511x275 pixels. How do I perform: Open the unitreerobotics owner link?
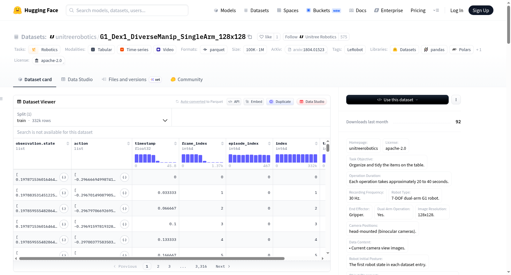(76, 37)
